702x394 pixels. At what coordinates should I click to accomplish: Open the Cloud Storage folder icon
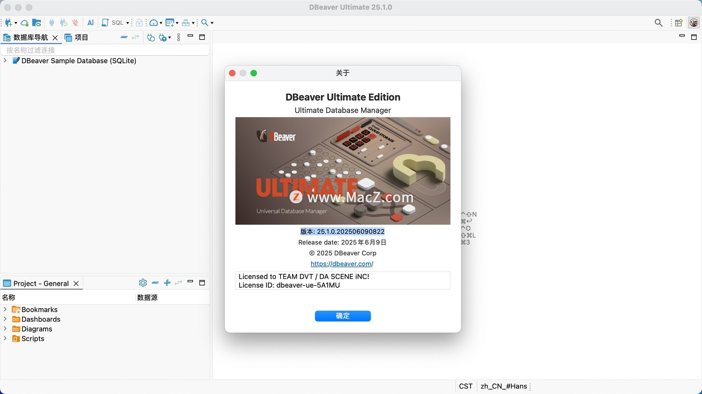[x=37, y=23]
